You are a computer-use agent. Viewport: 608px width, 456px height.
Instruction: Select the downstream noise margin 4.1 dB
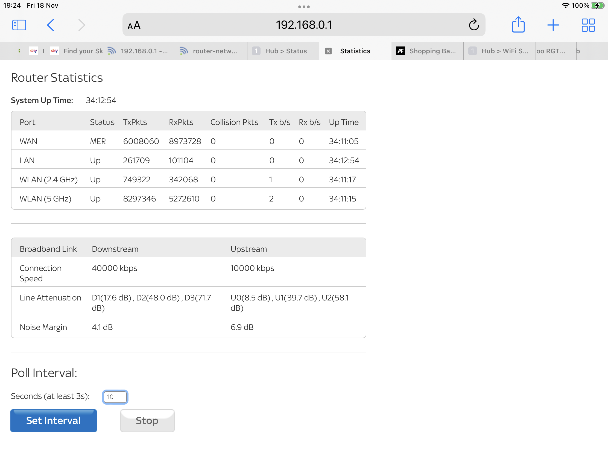point(102,327)
